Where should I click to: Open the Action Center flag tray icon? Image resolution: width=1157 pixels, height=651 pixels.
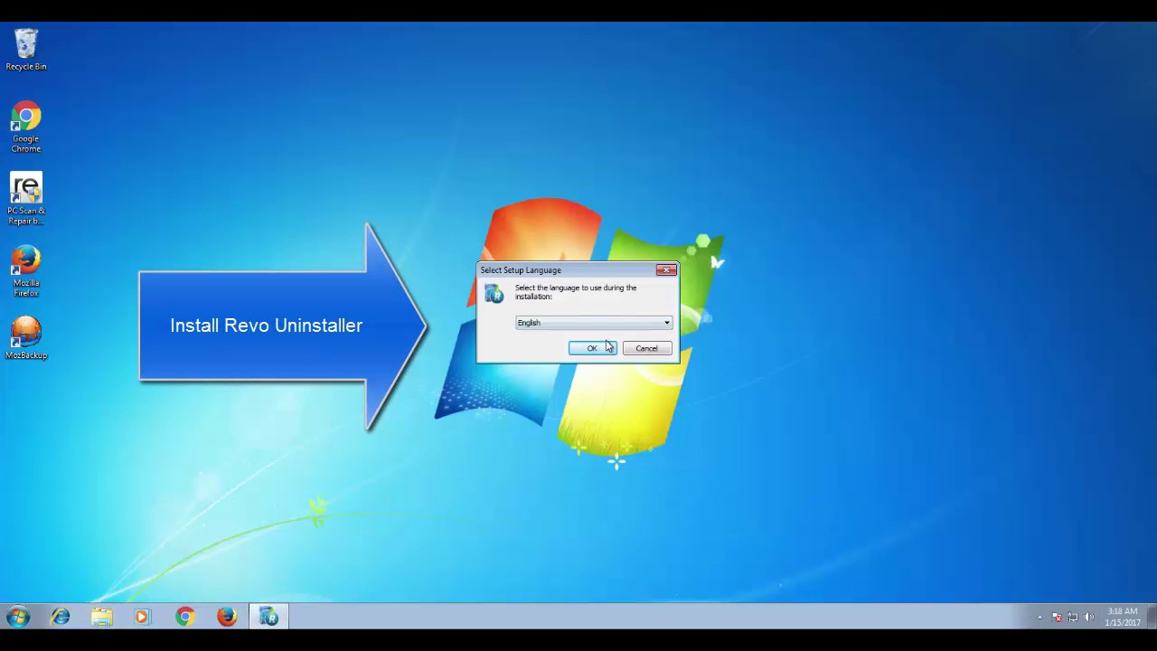point(1057,618)
